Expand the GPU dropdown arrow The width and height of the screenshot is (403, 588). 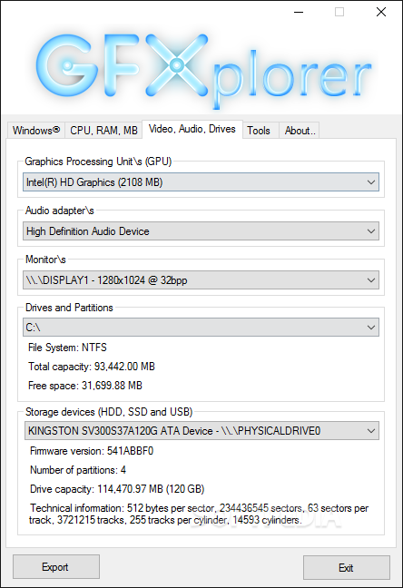pos(371,182)
